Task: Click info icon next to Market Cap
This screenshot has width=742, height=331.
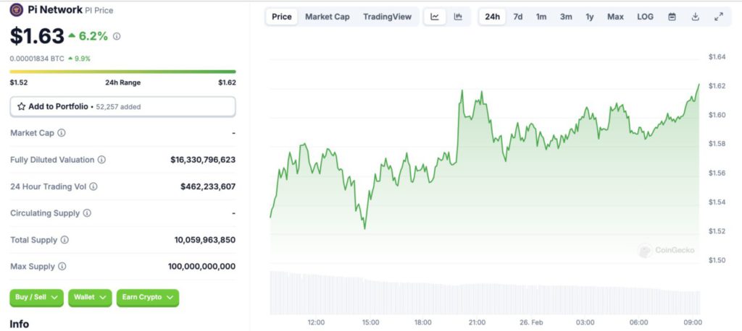Action: pos(62,133)
